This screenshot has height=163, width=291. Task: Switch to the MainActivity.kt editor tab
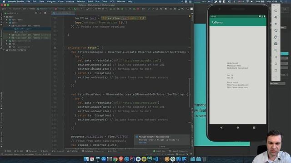(63, 13)
